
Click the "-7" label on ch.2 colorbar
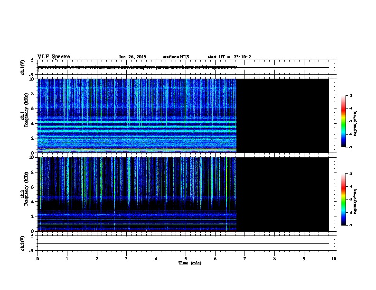tap(350, 226)
